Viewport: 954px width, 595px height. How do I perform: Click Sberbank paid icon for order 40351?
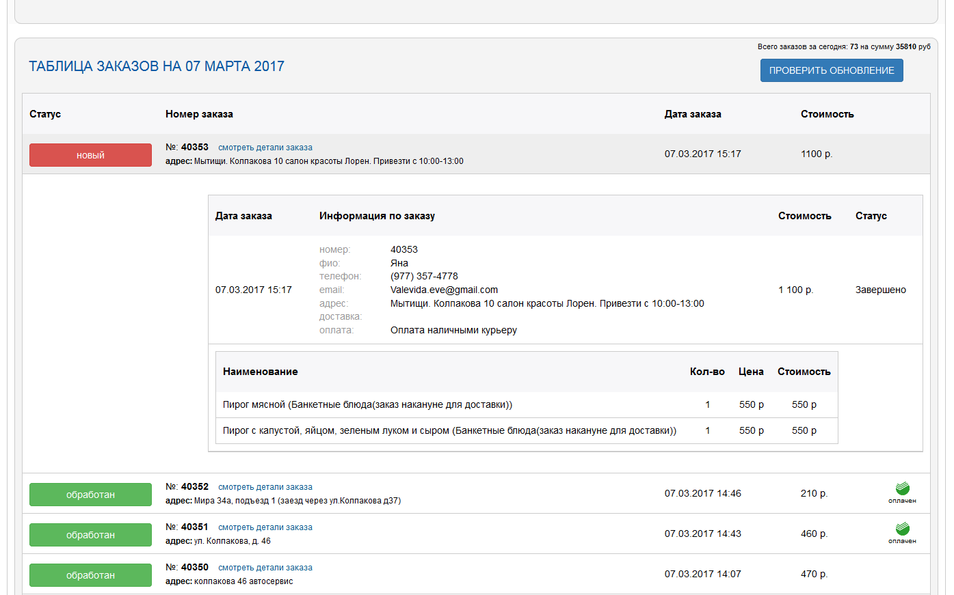click(902, 532)
